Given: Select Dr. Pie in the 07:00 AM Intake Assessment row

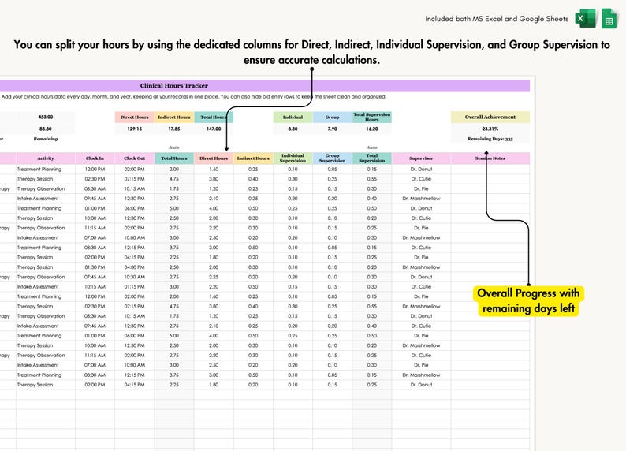Looking at the screenshot, I should coord(421,365).
